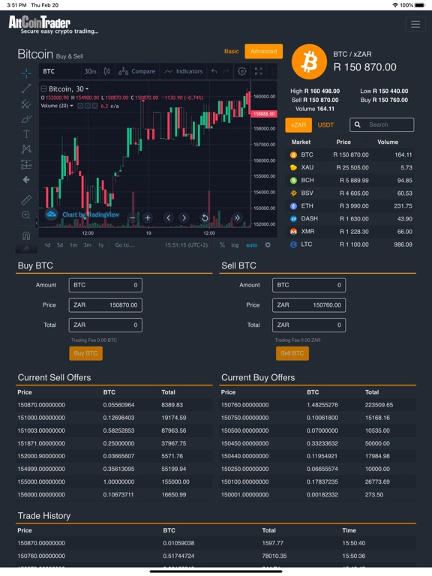Select the trend line drawing tool
This screenshot has width=432, height=576.
point(26,88)
